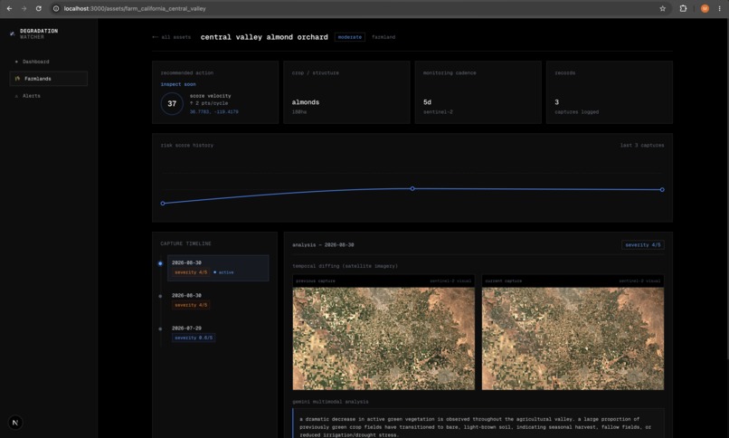Click middle data point on risk score chart

click(x=412, y=189)
